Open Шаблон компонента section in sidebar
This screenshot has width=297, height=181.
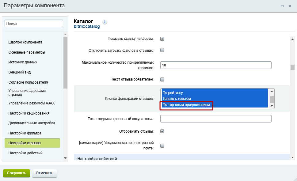pyautogui.click(x=25, y=42)
